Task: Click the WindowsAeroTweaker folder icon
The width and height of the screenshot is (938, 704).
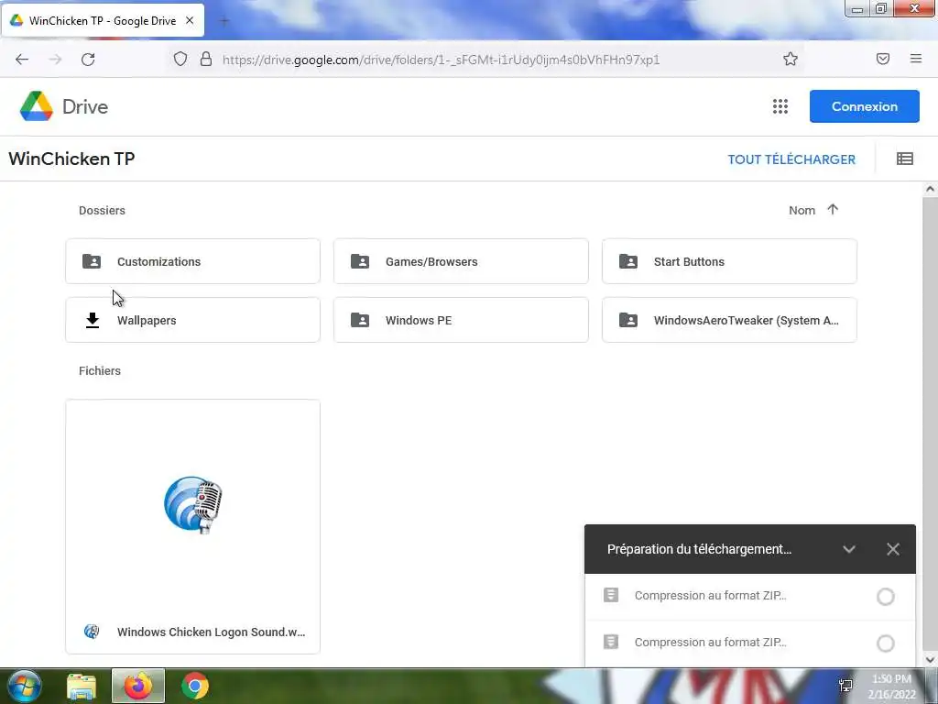Action: pos(628,320)
